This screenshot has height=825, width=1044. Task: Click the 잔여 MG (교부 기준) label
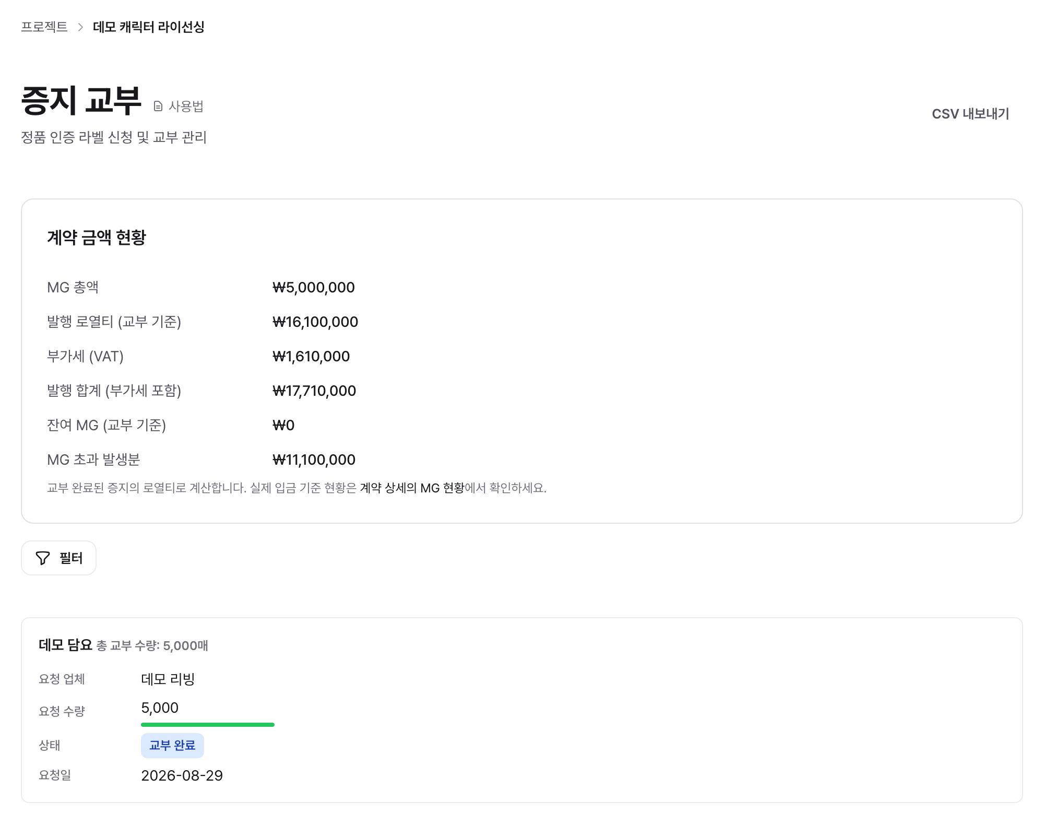click(x=106, y=425)
